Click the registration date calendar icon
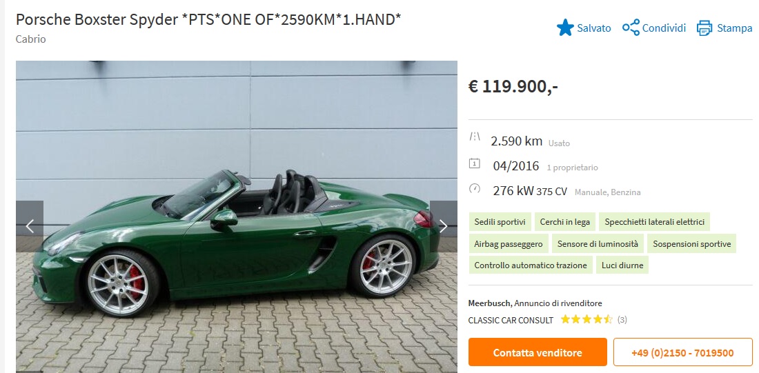759x373 pixels. 475,163
